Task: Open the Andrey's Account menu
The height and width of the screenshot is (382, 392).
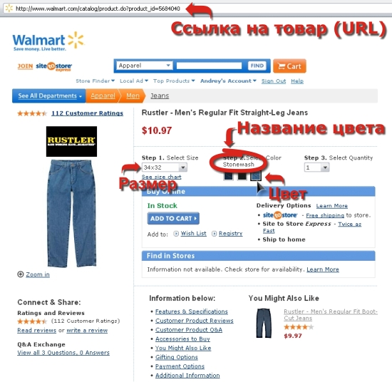Action: point(228,81)
